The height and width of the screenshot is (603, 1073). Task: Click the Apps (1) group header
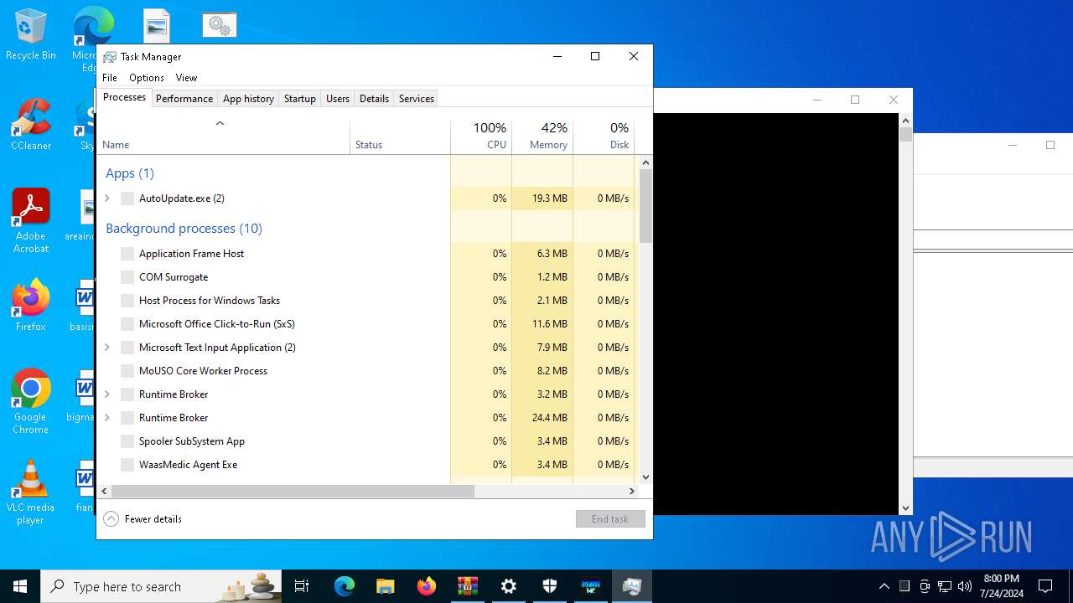[130, 173]
